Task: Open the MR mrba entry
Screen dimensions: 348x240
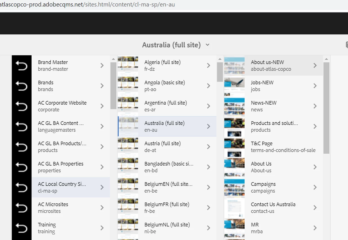Action: pos(274,228)
